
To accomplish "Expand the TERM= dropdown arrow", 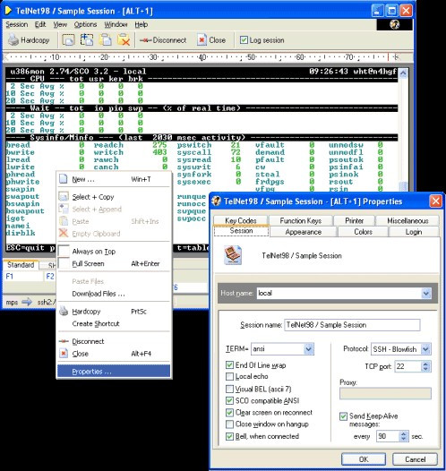I will [x=308, y=348].
